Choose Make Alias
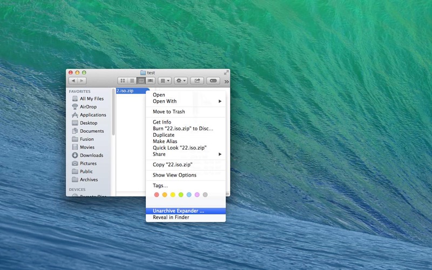Viewport: 432px width, 270px height. (186, 141)
